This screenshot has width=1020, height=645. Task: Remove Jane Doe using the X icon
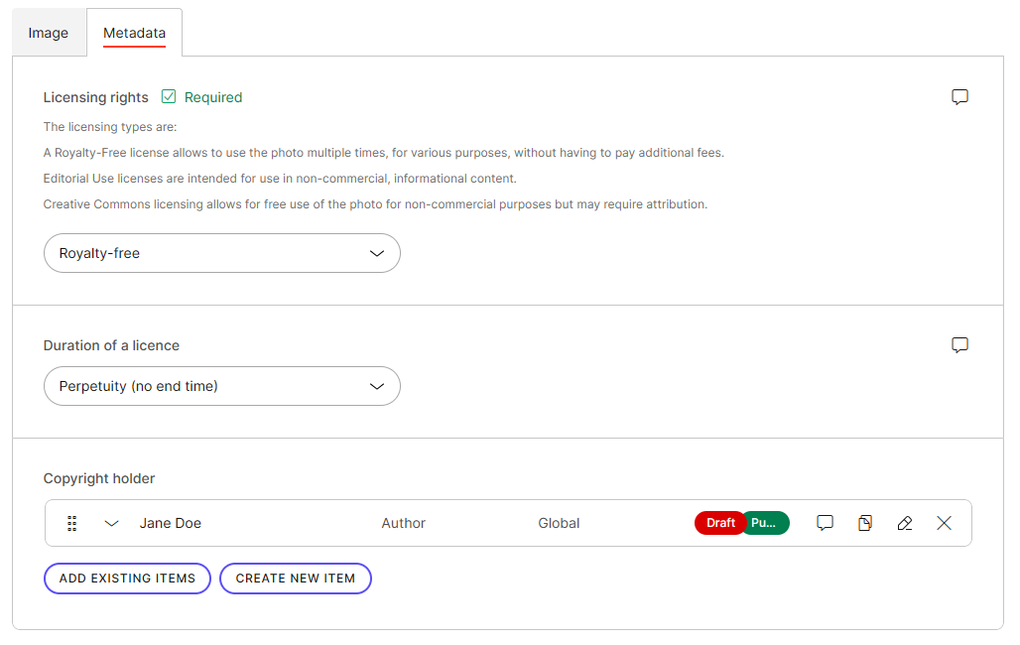944,523
